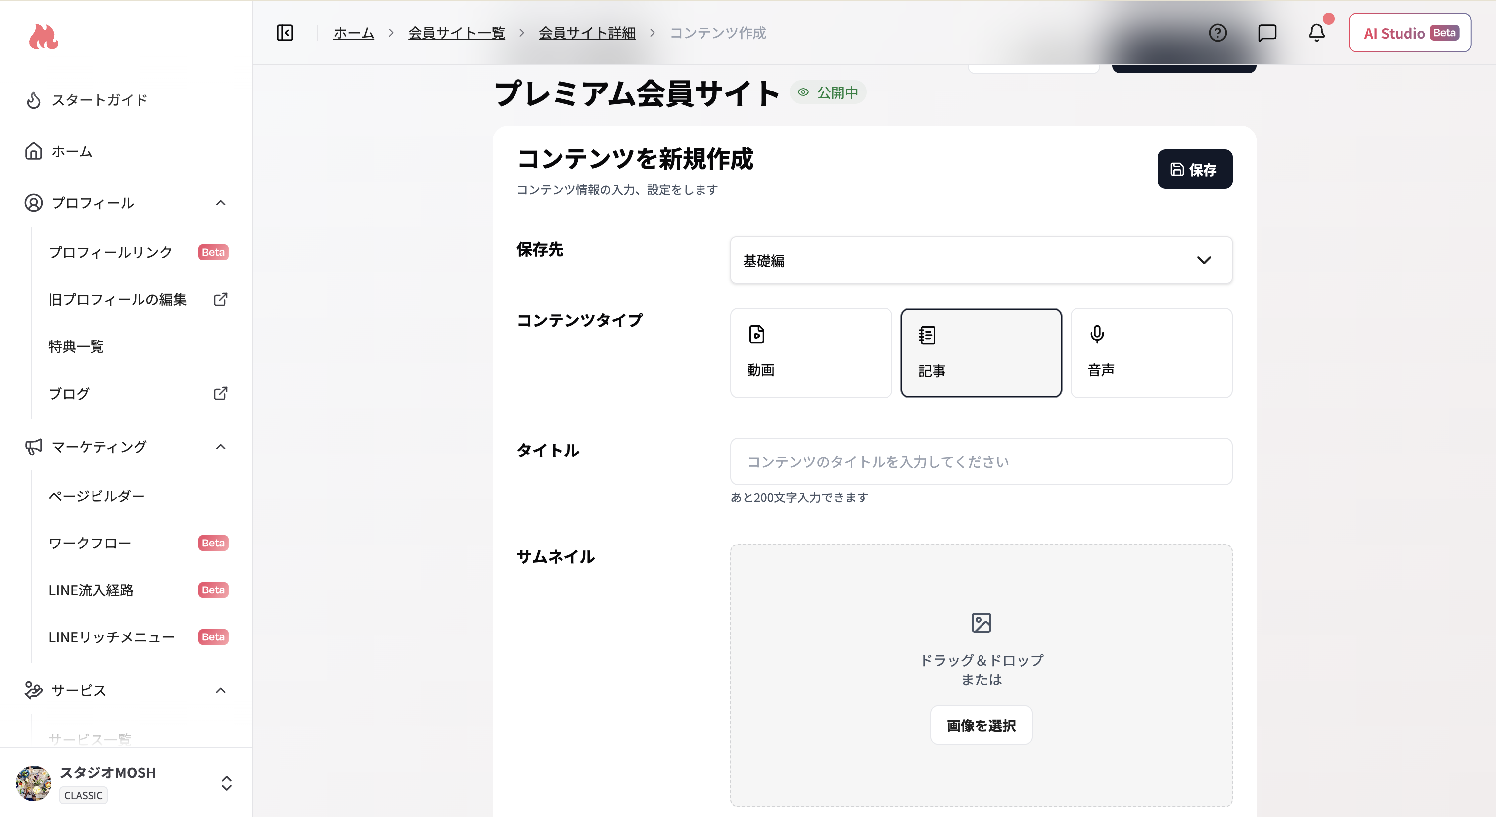Click the external link icon beside ブログ
Image resolution: width=1496 pixels, height=817 pixels.
(220, 393)
